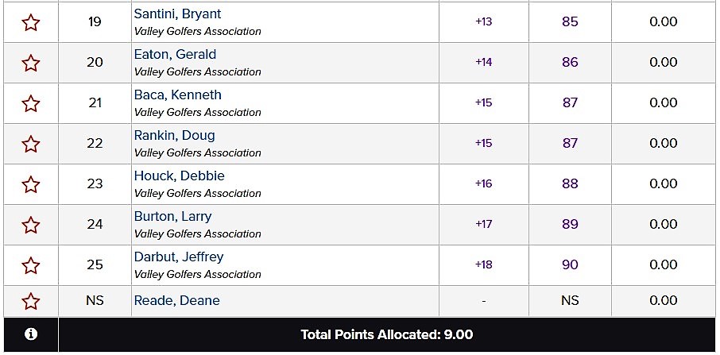Favorite Larry Burton using the star

click(x=31, y=225)
